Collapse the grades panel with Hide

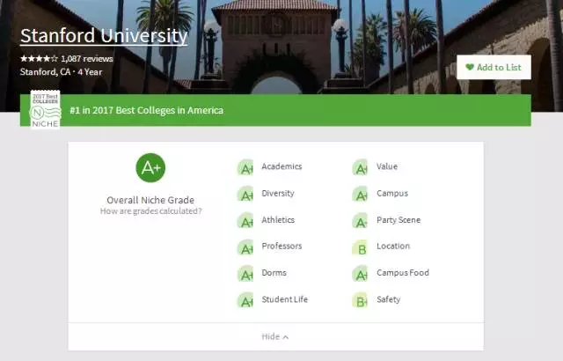click(275, 336)
